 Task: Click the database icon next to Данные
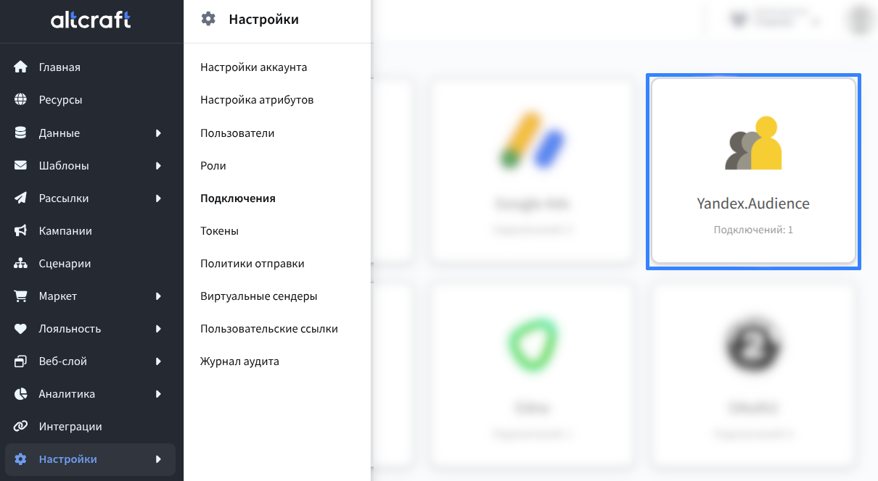[20, 133]
